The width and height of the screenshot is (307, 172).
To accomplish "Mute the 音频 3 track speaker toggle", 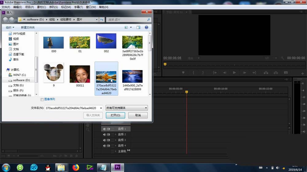I will point(104,140).
